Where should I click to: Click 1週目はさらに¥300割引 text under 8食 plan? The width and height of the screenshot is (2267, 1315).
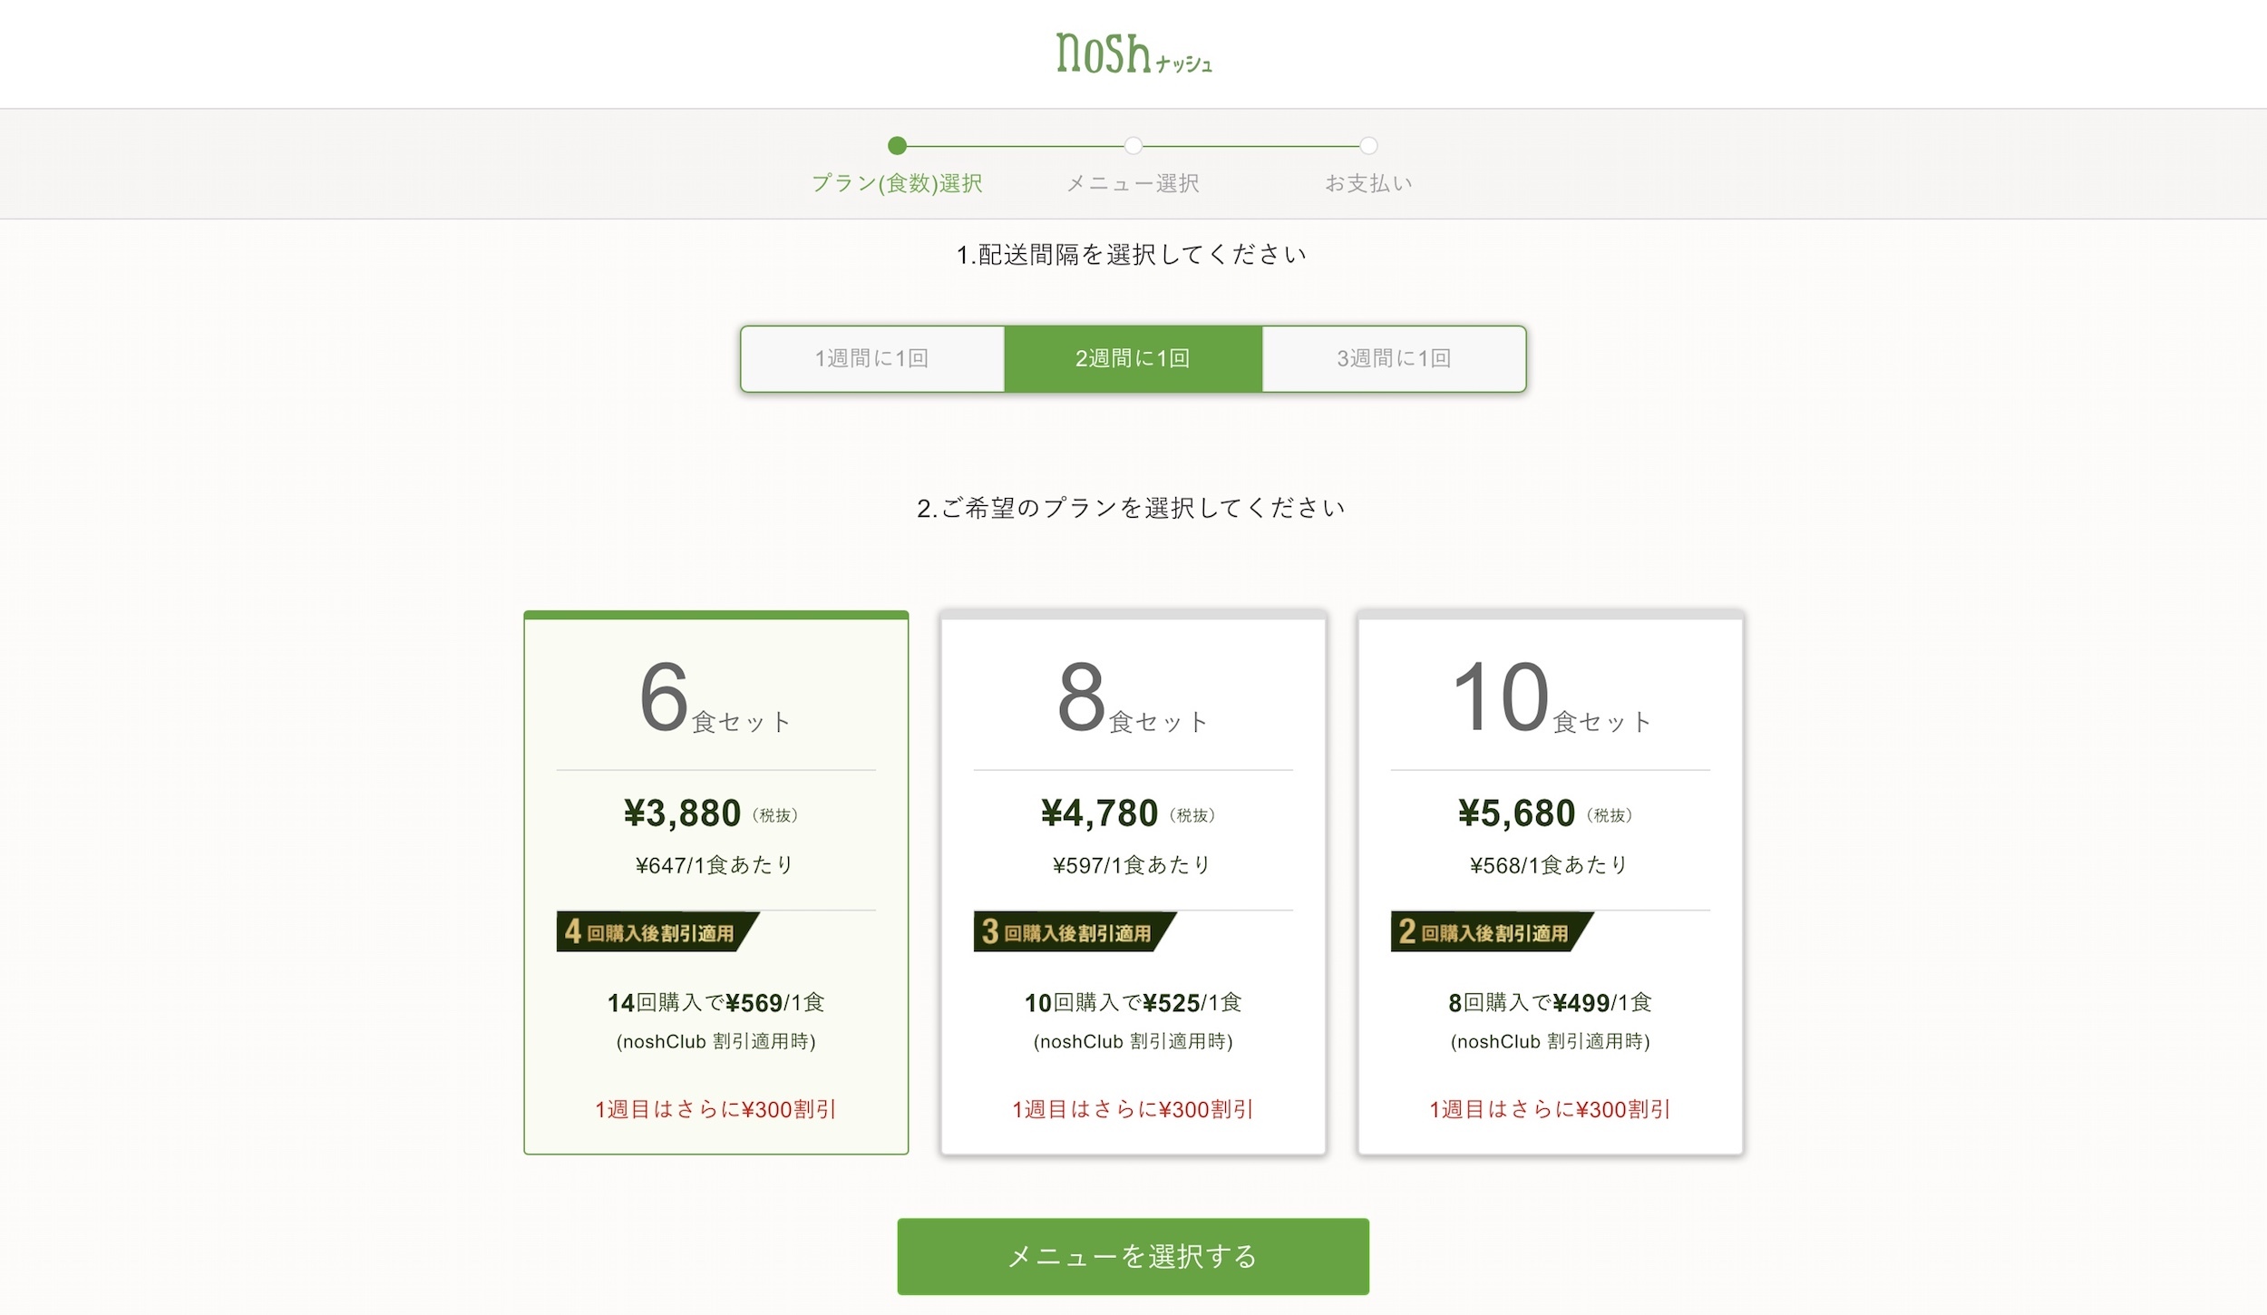[1133, 1109]
